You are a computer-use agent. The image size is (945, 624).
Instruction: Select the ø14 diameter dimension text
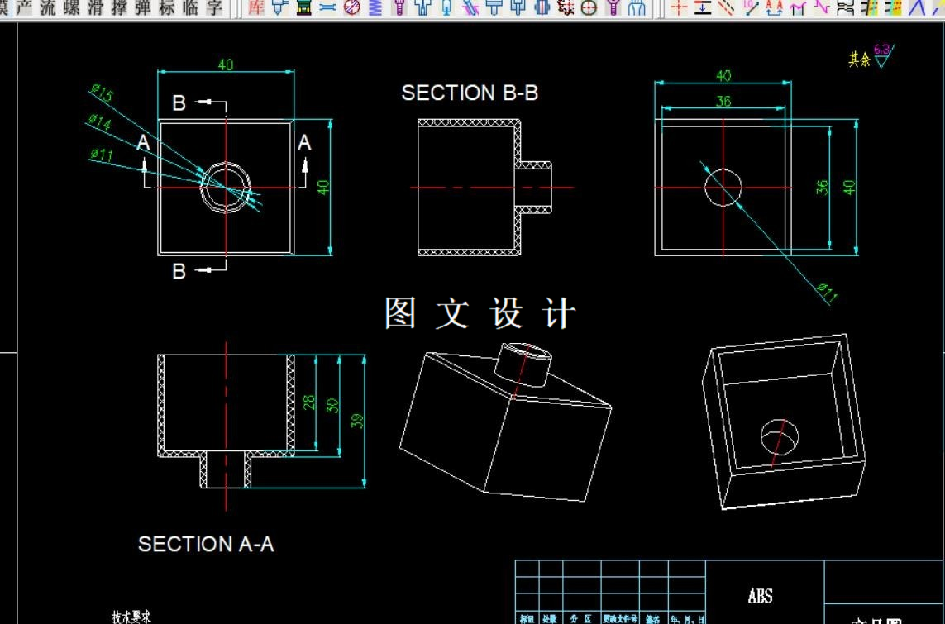[x=100, y=122]
